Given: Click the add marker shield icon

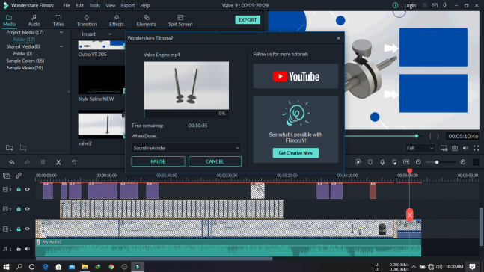Looking at the screenshot, I should (370, 162).
